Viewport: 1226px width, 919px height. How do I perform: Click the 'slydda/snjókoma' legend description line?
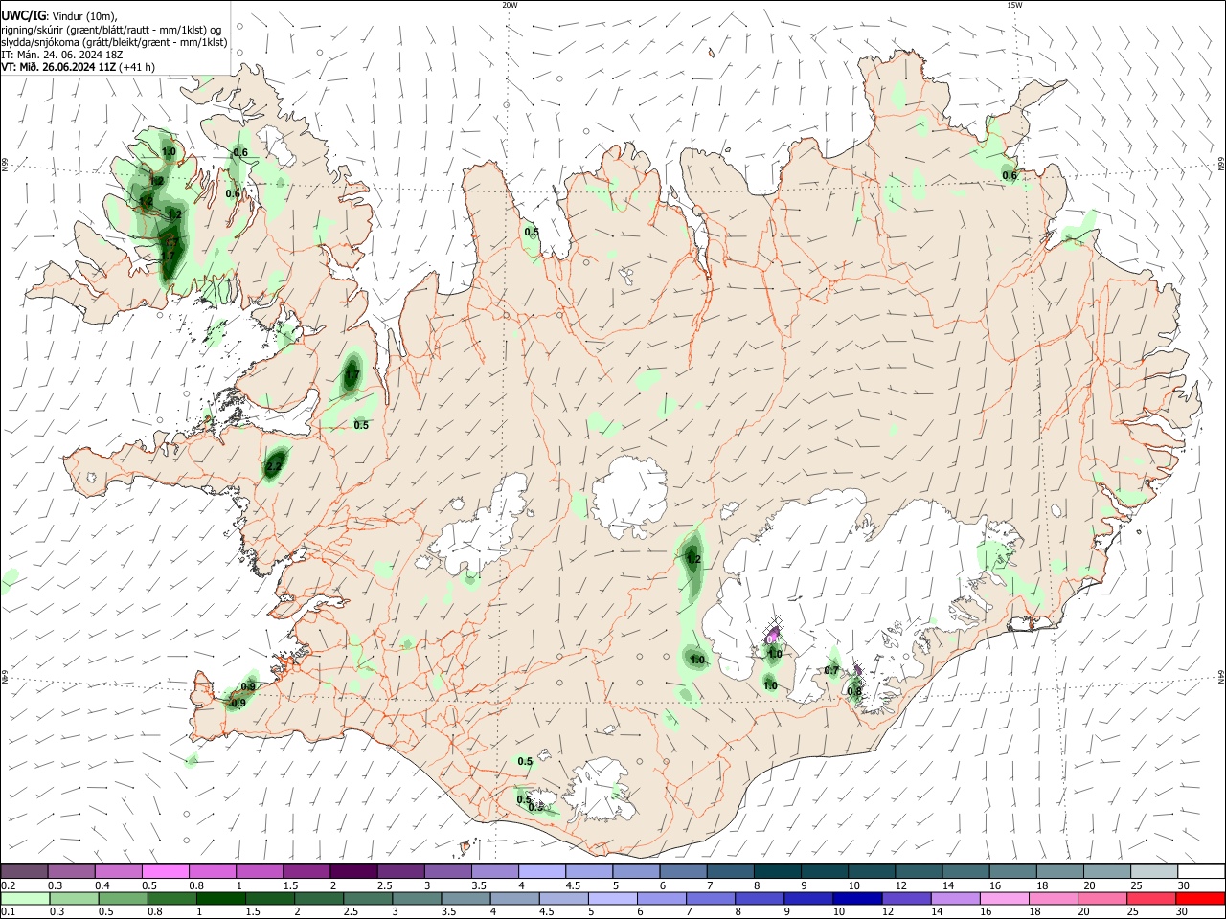114,42
